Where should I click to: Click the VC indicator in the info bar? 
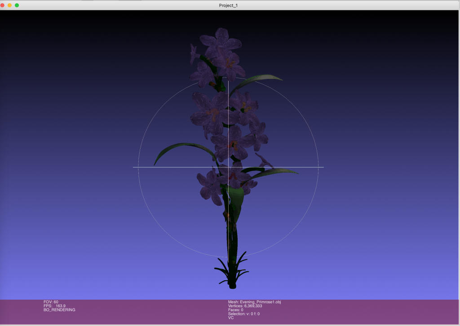coord(231,318)
